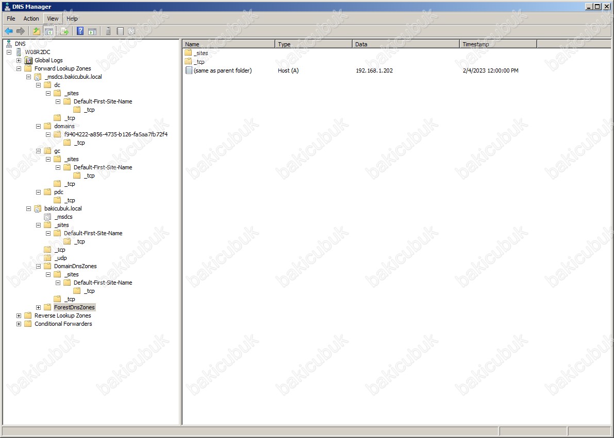Select the f9404222-a856-4735-b126-fa5aa7fb72f4 label

[115, 134]
